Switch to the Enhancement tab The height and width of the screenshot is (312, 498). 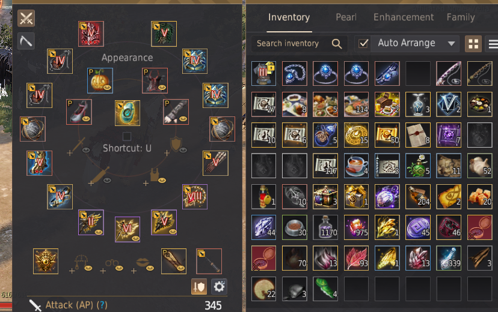[404, 17]
